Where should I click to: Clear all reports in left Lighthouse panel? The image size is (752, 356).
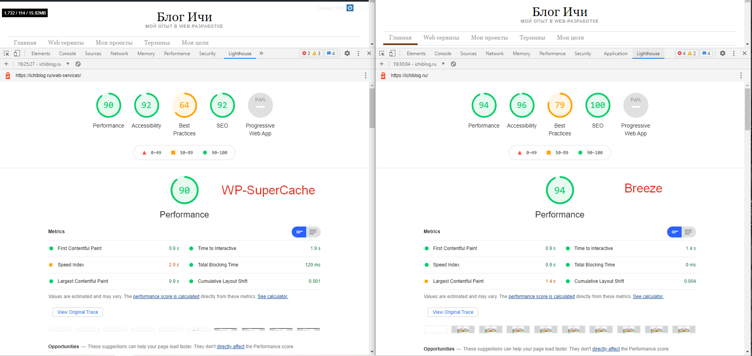[78, 64]
